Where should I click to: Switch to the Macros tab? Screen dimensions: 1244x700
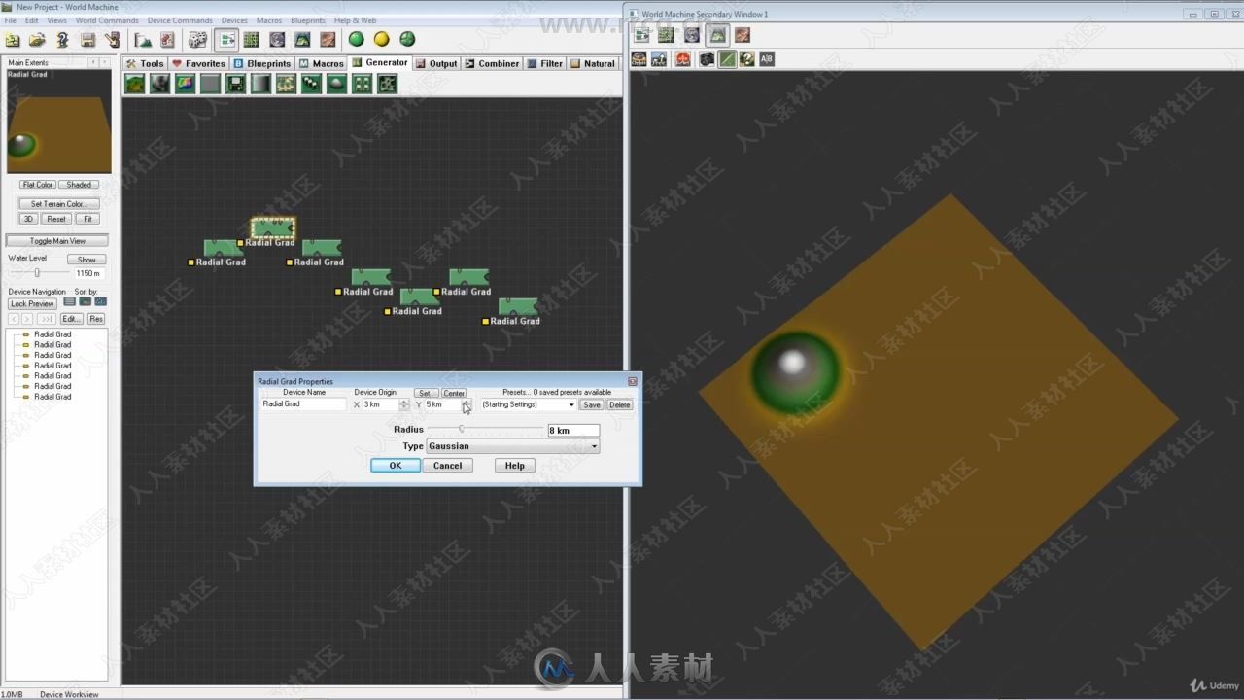tap(322, 63)
